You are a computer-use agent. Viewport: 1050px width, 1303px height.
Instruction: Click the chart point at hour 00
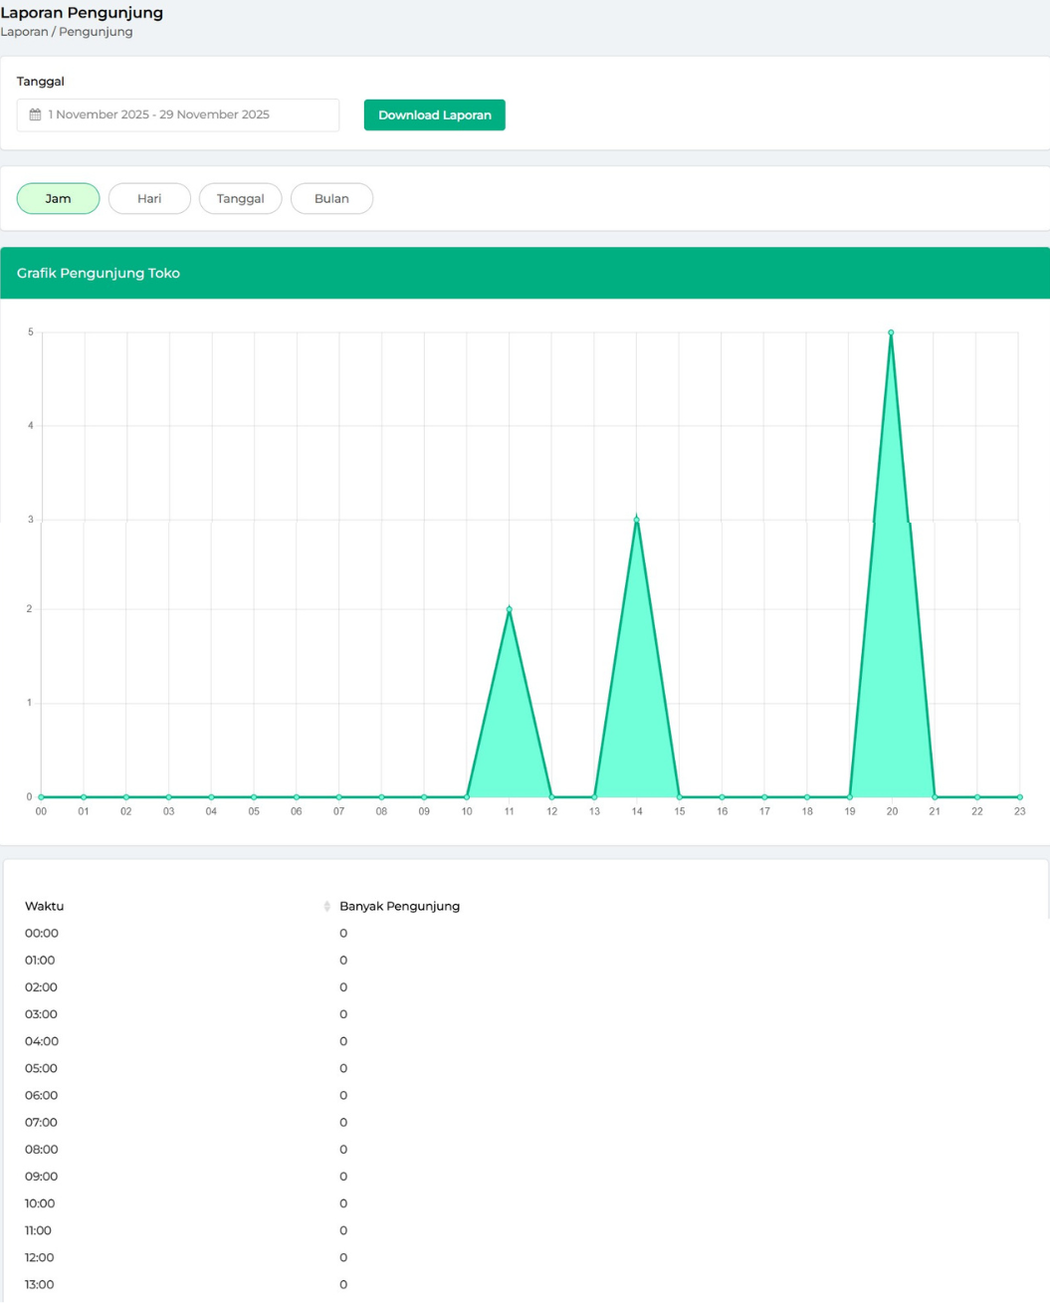coord(41,796)
